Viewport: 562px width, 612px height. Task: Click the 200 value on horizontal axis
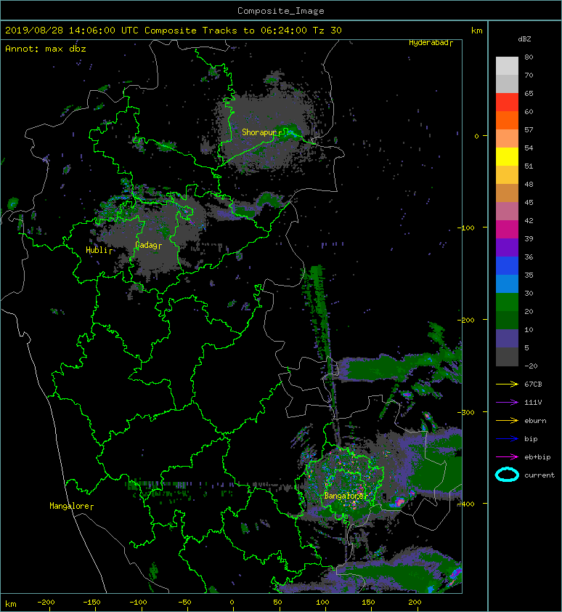click(415, 603)
